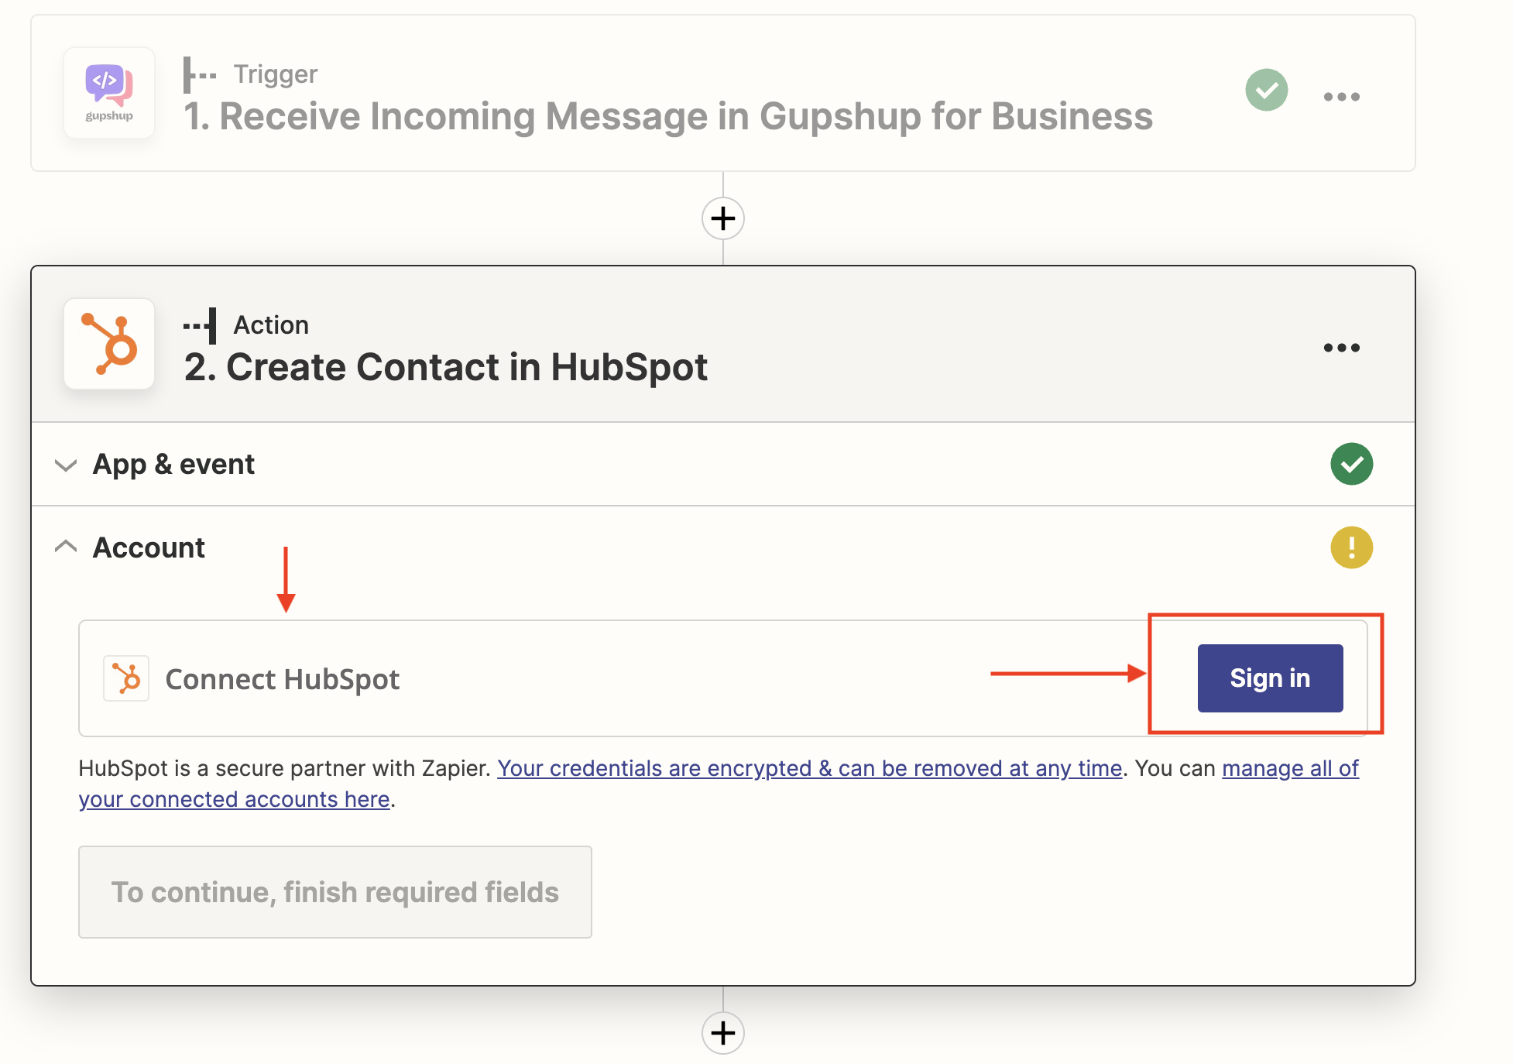Click the yellow warning icon beside Account
The width and height of the screenshot is (1513, 1064).
click(1351, 547)
